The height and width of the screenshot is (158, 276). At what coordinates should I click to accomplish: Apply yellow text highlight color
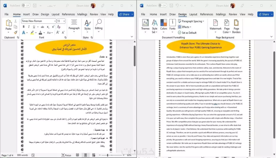(32, 32)
